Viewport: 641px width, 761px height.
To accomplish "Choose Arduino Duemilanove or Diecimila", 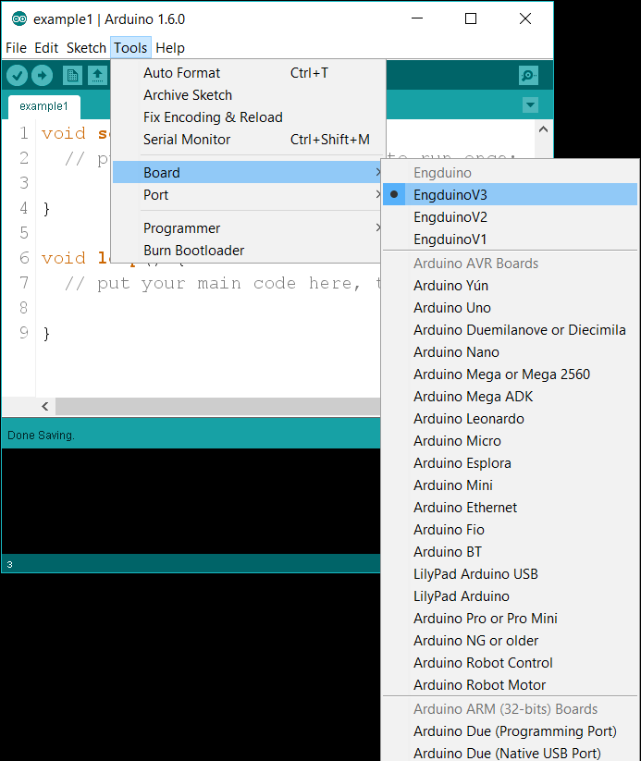I will pyautogui.click(x=510, y=330).
